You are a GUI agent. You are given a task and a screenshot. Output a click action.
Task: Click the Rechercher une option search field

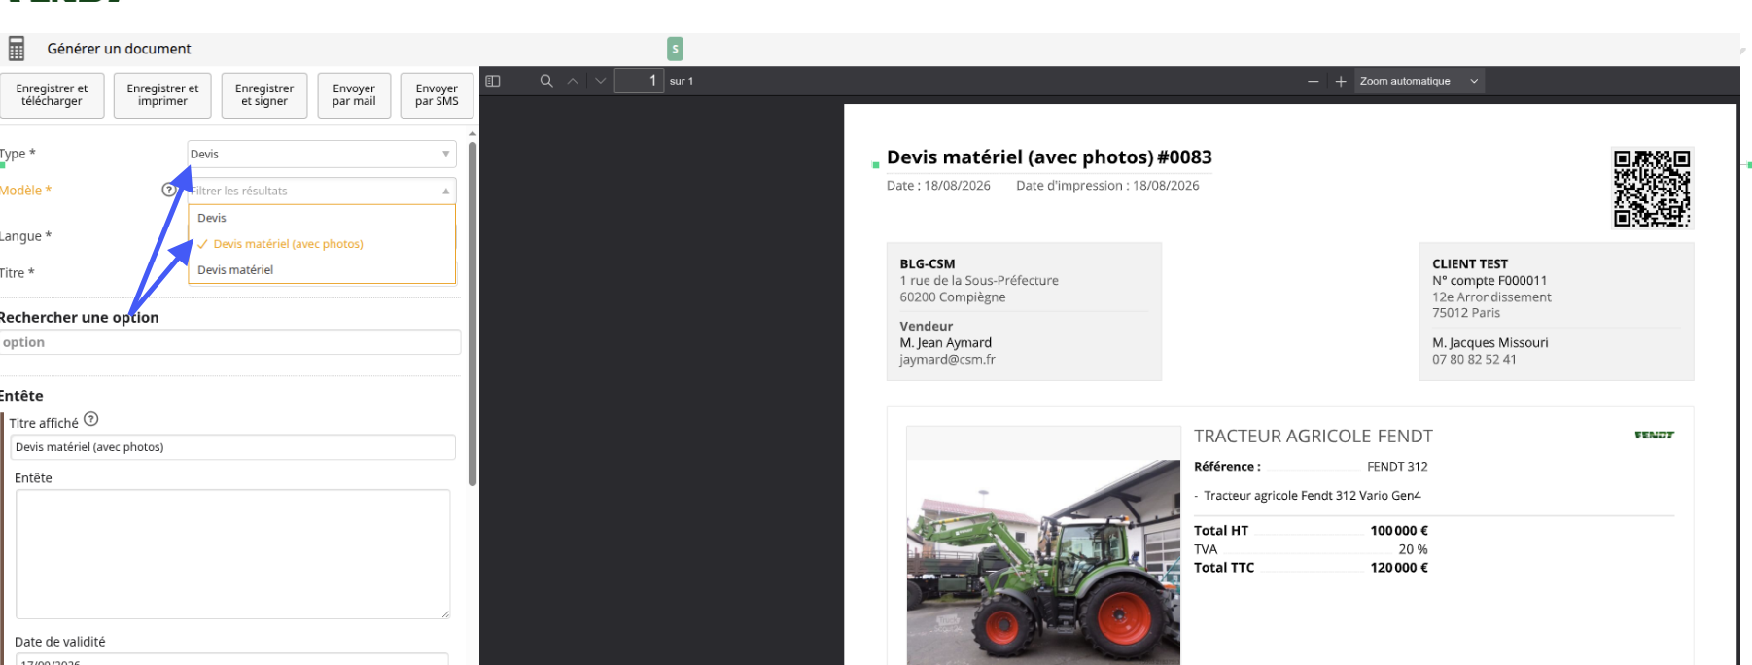tap(230, 342)
